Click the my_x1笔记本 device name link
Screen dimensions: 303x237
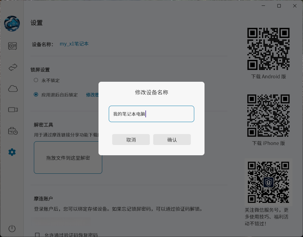coord(74,43)
